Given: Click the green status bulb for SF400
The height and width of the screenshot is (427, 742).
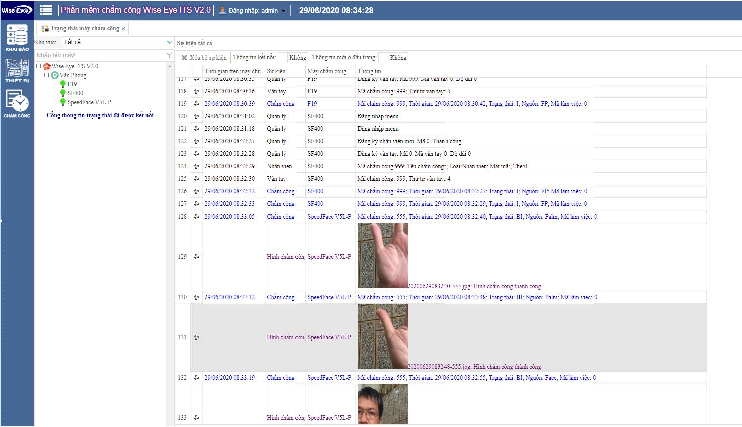Looking at the screenshot, I should click(63, 93).
